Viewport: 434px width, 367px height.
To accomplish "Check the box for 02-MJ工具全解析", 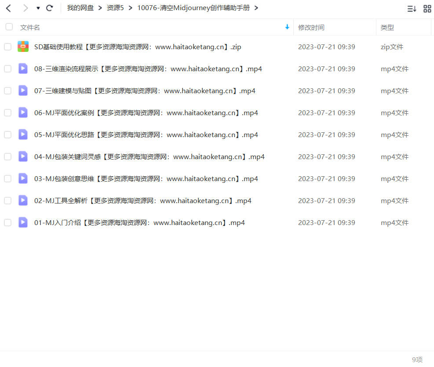I will (x=8, y=200).
